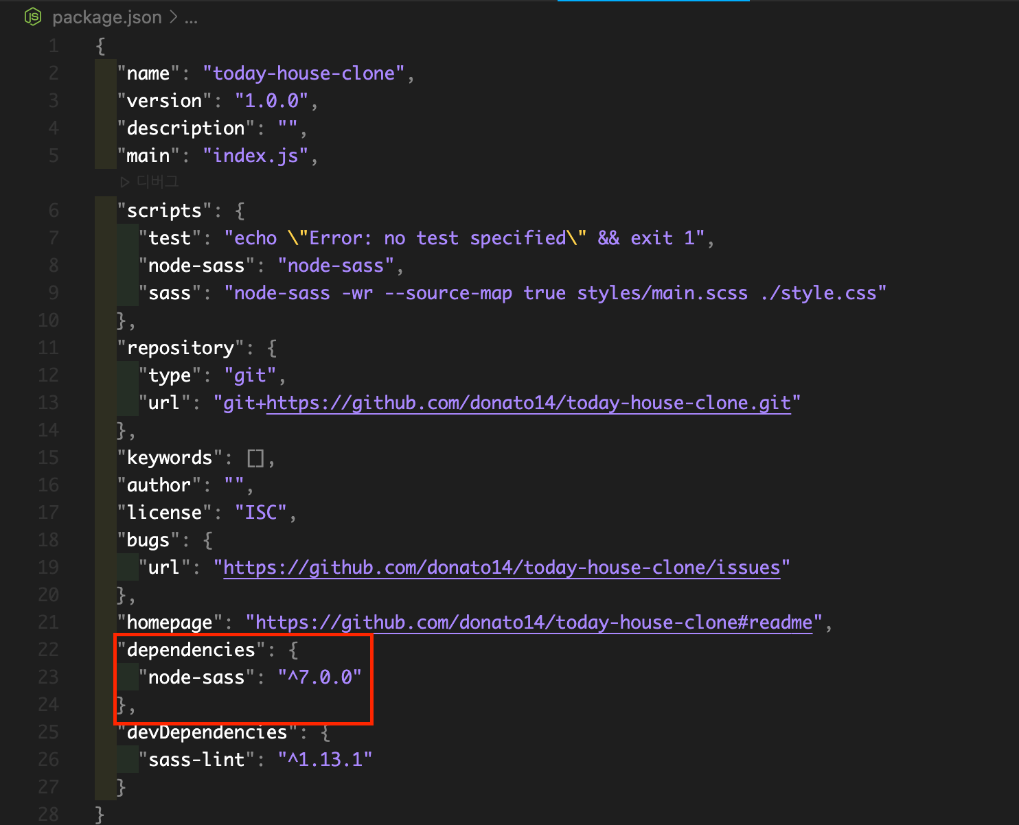Click the "scripts" key on line 6

(x=165, y=211)
